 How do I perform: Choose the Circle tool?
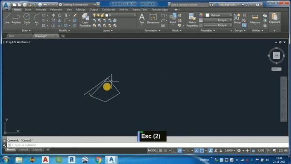tap(27, 19)
